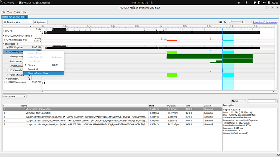This screenshot has width=280, height=157.
Task: Expand the GPU Metrics [10 kHz] row
Action: coord(5,40)
